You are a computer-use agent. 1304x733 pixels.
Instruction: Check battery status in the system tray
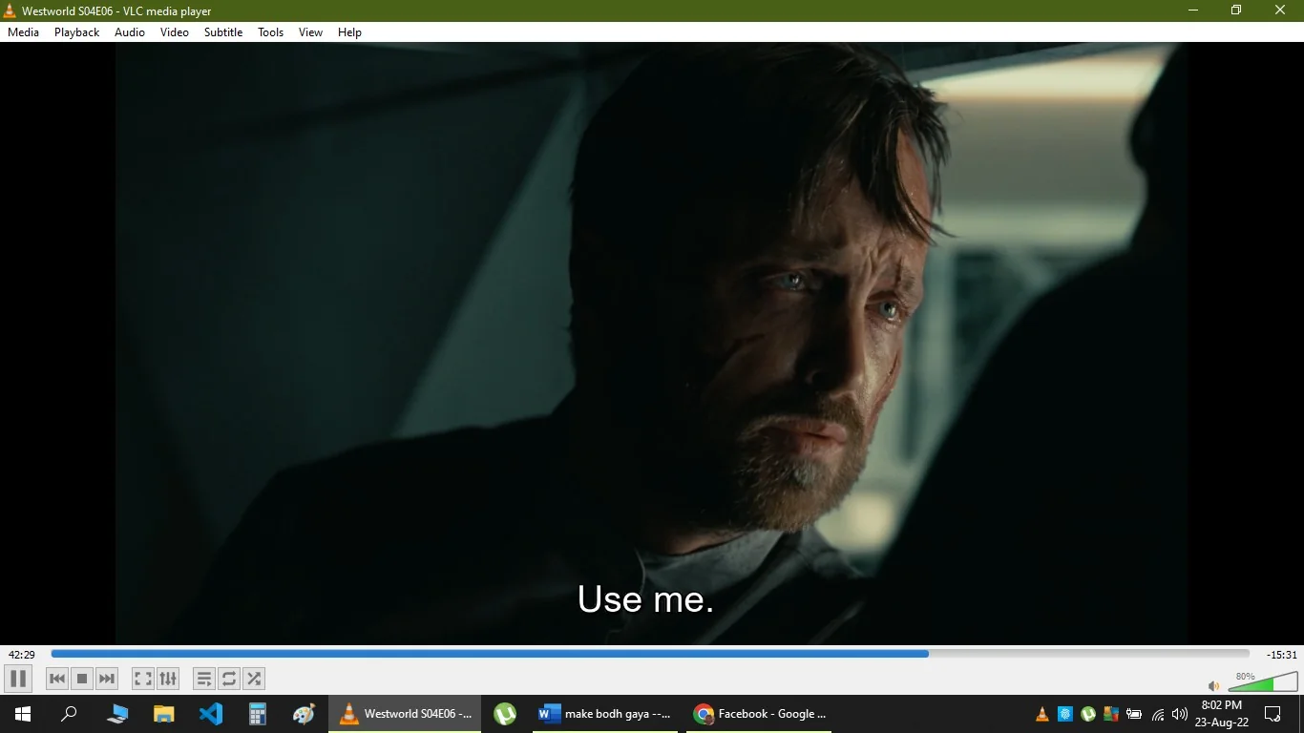1134,714
